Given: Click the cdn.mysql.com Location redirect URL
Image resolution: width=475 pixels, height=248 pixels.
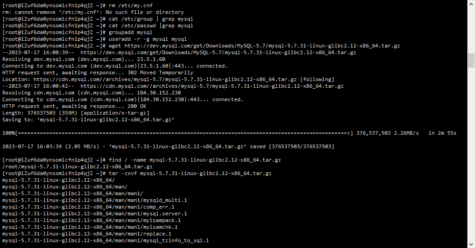Looking at the screenshot, I should click(x=165, y=79).
